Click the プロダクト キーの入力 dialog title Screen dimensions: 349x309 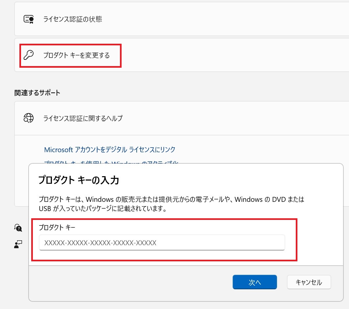click(x=79, y=180)
